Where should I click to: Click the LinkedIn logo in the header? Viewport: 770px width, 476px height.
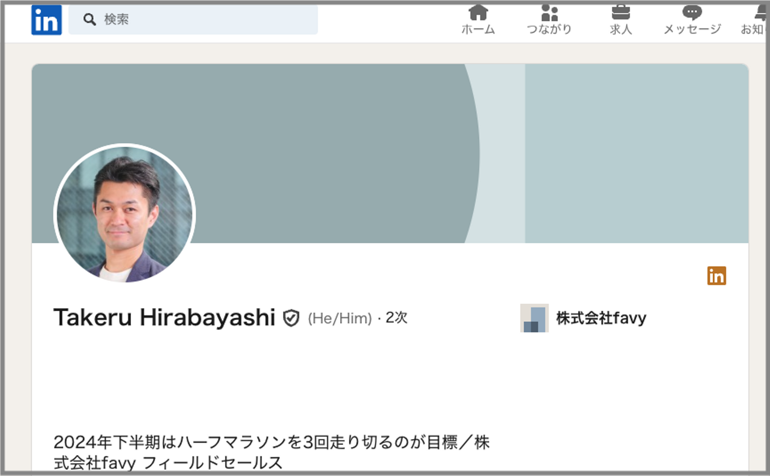click(47, 20)
